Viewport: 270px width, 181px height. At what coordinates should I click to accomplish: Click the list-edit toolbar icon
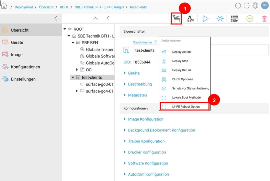(x=235, y=18)
